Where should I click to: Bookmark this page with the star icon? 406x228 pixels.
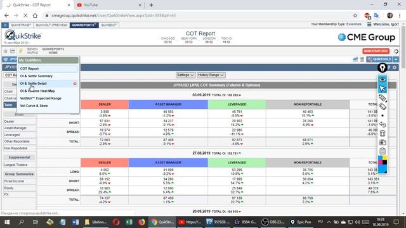point(355,15)
